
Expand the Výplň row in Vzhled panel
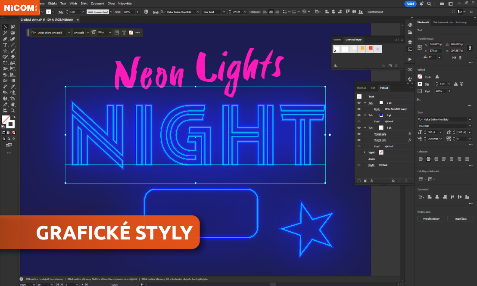click(365, 152)
